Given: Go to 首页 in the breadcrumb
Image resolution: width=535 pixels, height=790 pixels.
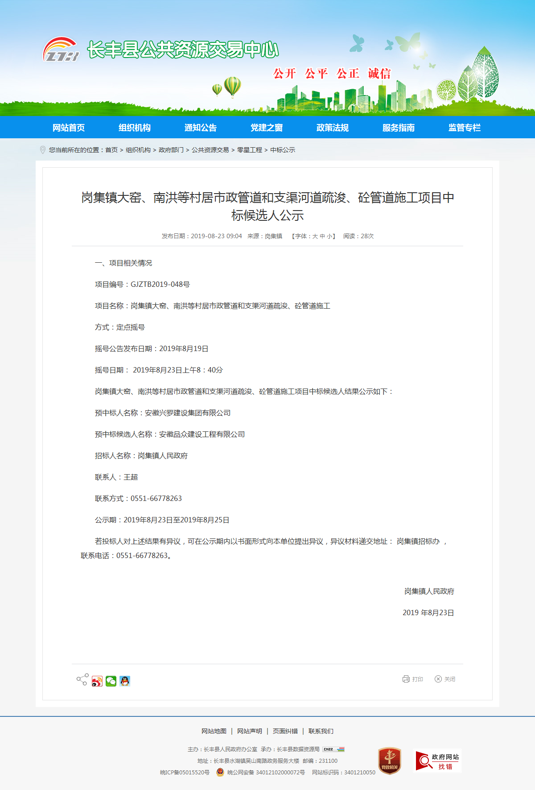Looking at the screenshot, I should (111, 150).
